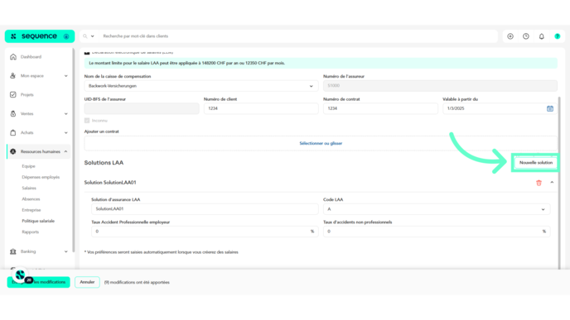This screenshot has width=570, height=320.
Task: Click the search magnifier icon
Action: [85, 36]
